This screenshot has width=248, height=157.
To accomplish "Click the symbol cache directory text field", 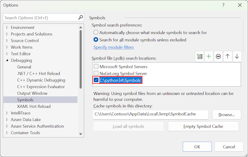I will (x=150, y=114).
